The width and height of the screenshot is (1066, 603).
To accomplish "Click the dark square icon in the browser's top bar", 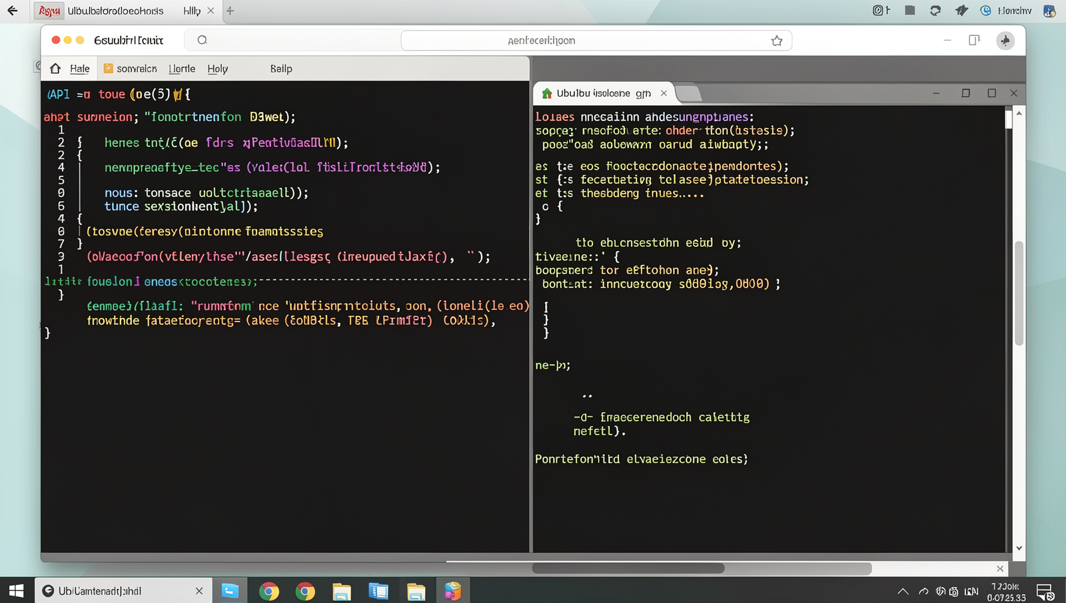I will [910, 10].
